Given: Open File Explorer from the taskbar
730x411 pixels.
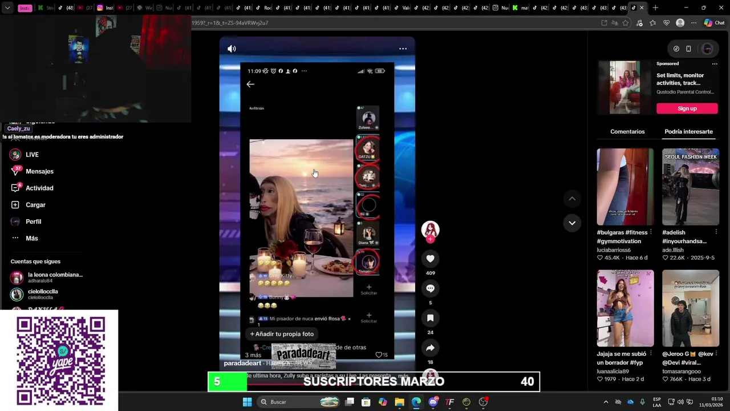Looking at the screenshot, I should tap(399, 402).
